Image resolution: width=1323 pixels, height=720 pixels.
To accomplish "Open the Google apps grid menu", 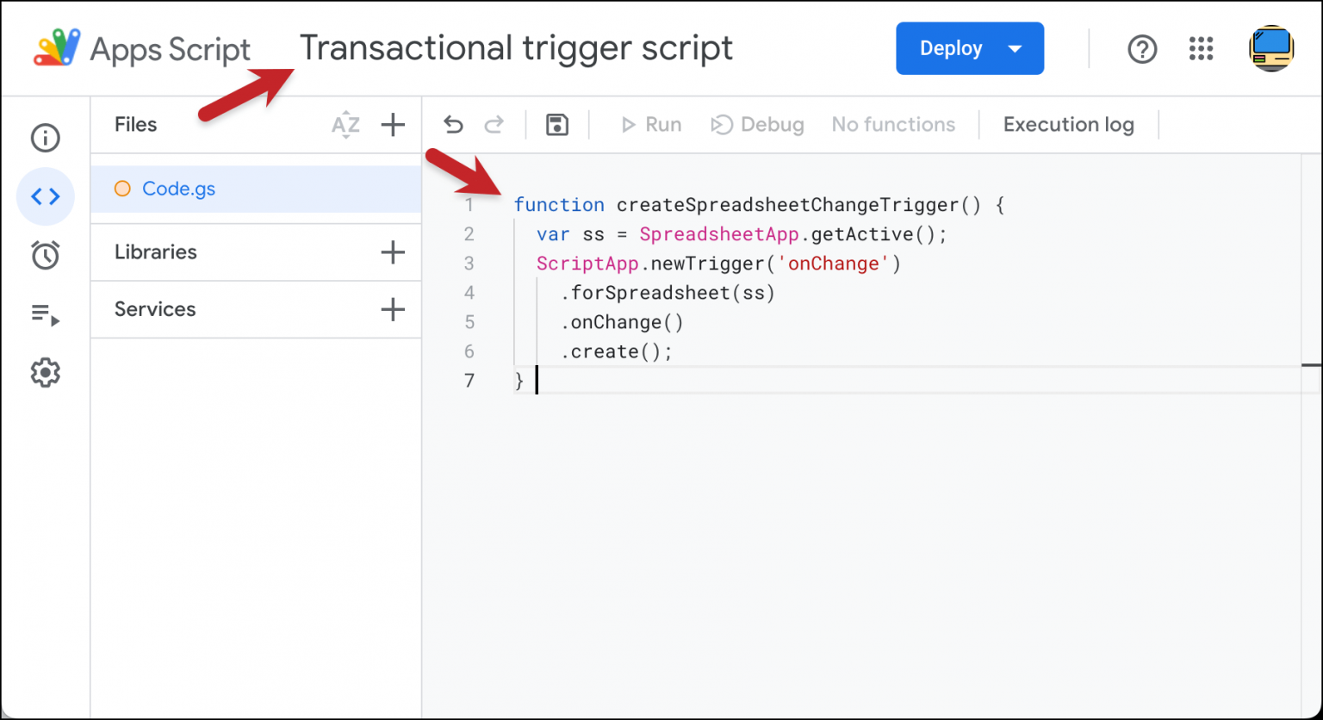I will [x=1201, y=49].
